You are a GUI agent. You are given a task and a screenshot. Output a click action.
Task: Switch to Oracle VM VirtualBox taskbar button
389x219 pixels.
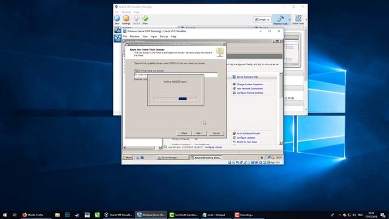[x=118, y=215]
